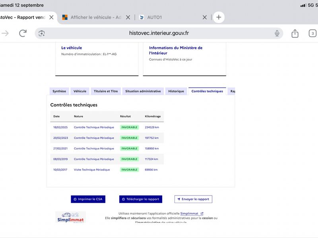Viewport: 318px width, 238px height.
Task: Open the Situation administrative tab
Action: click(x=143, y=91)
